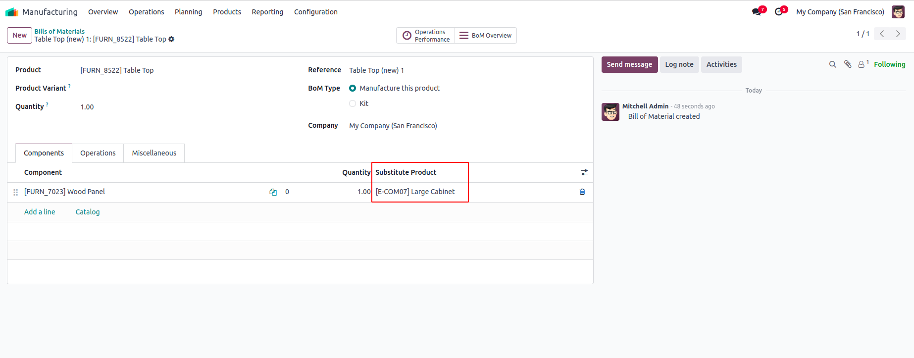Viewport: 914px width, 358px height.
Task: Click the Manufacturing app logo icon
Action: point(11,12)
